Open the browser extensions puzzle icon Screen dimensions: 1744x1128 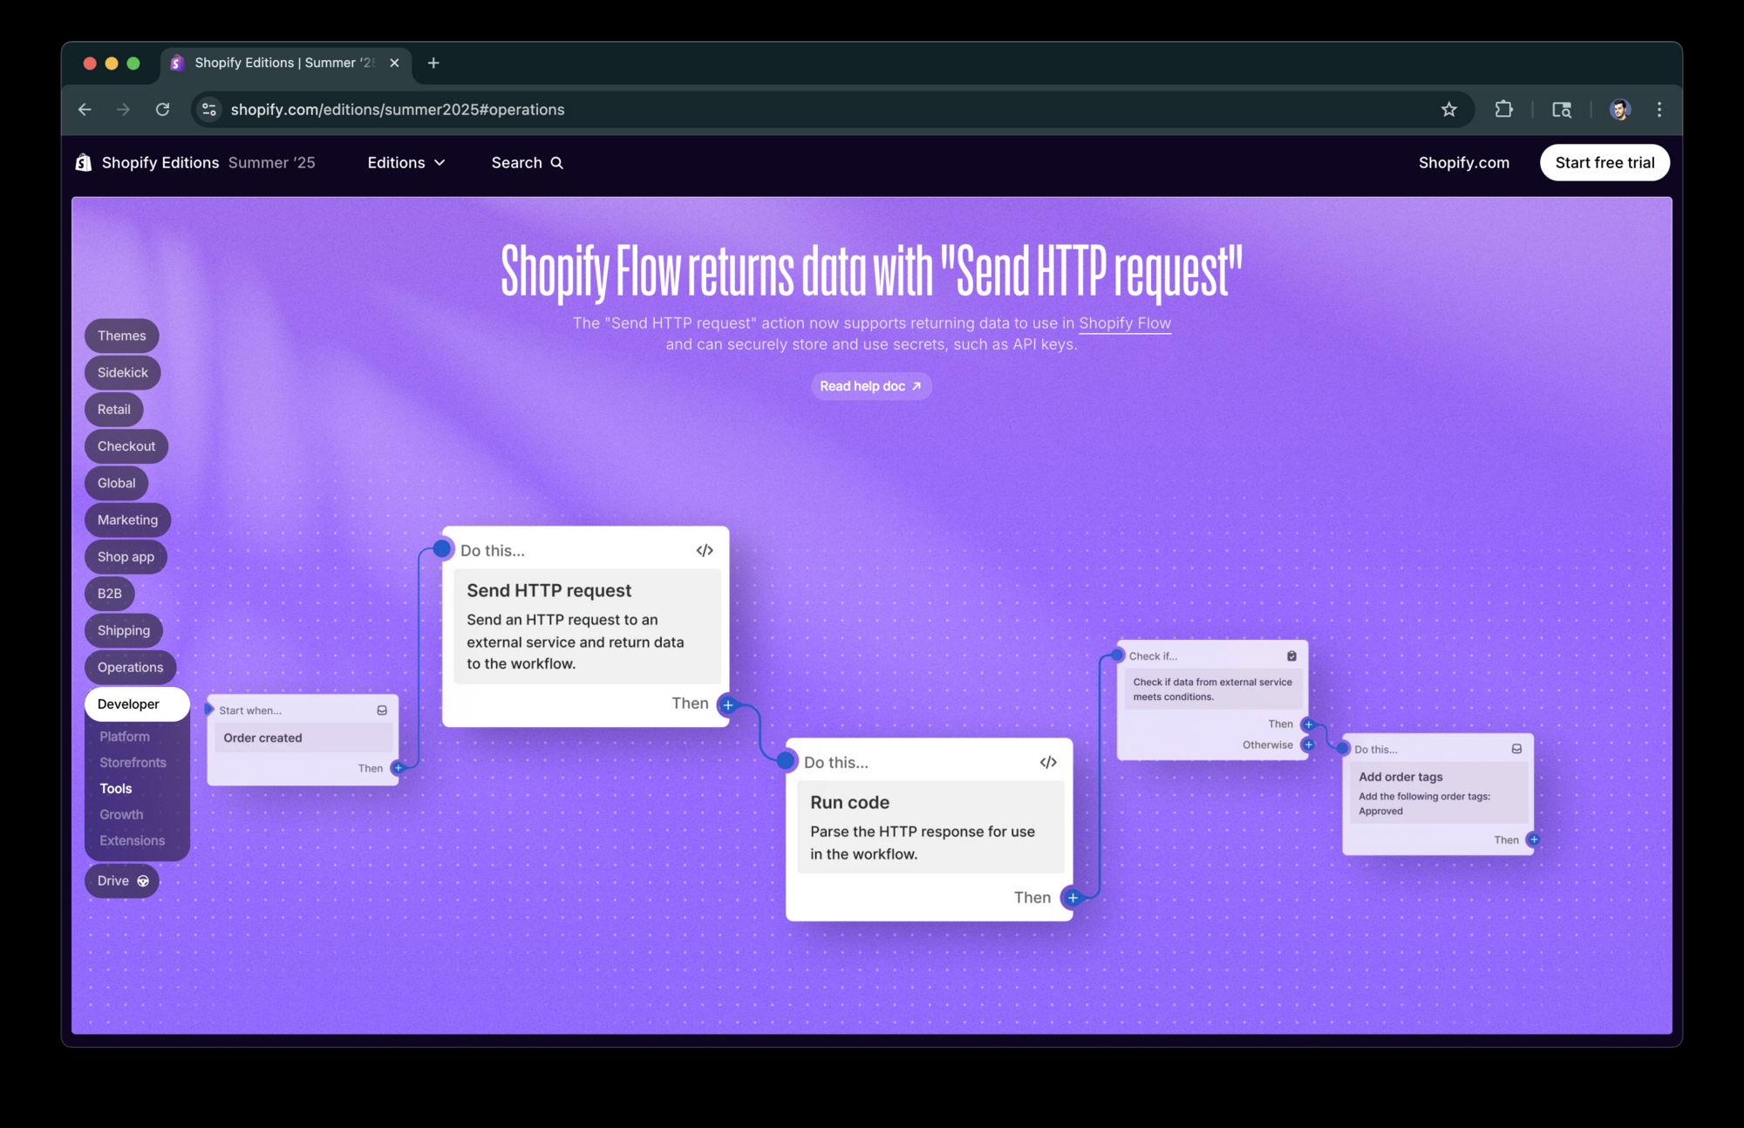coord(1503,110)
